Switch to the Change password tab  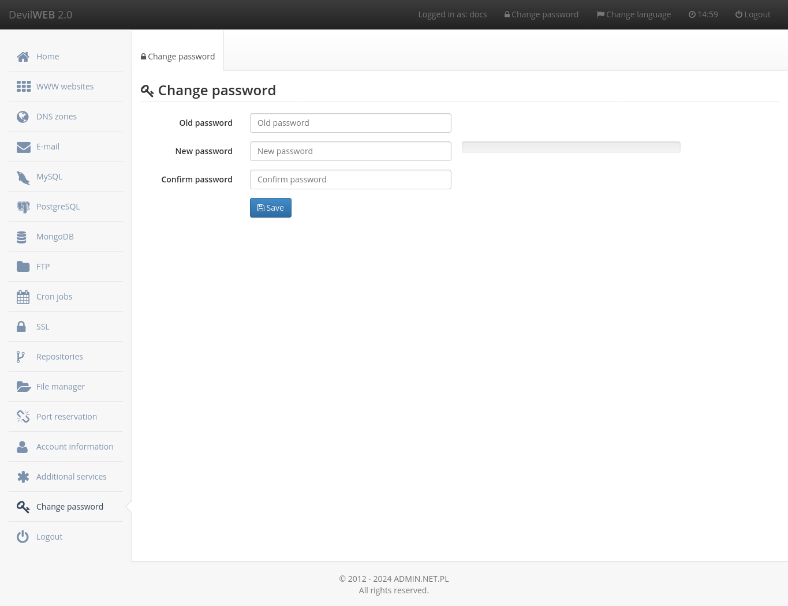177,56
